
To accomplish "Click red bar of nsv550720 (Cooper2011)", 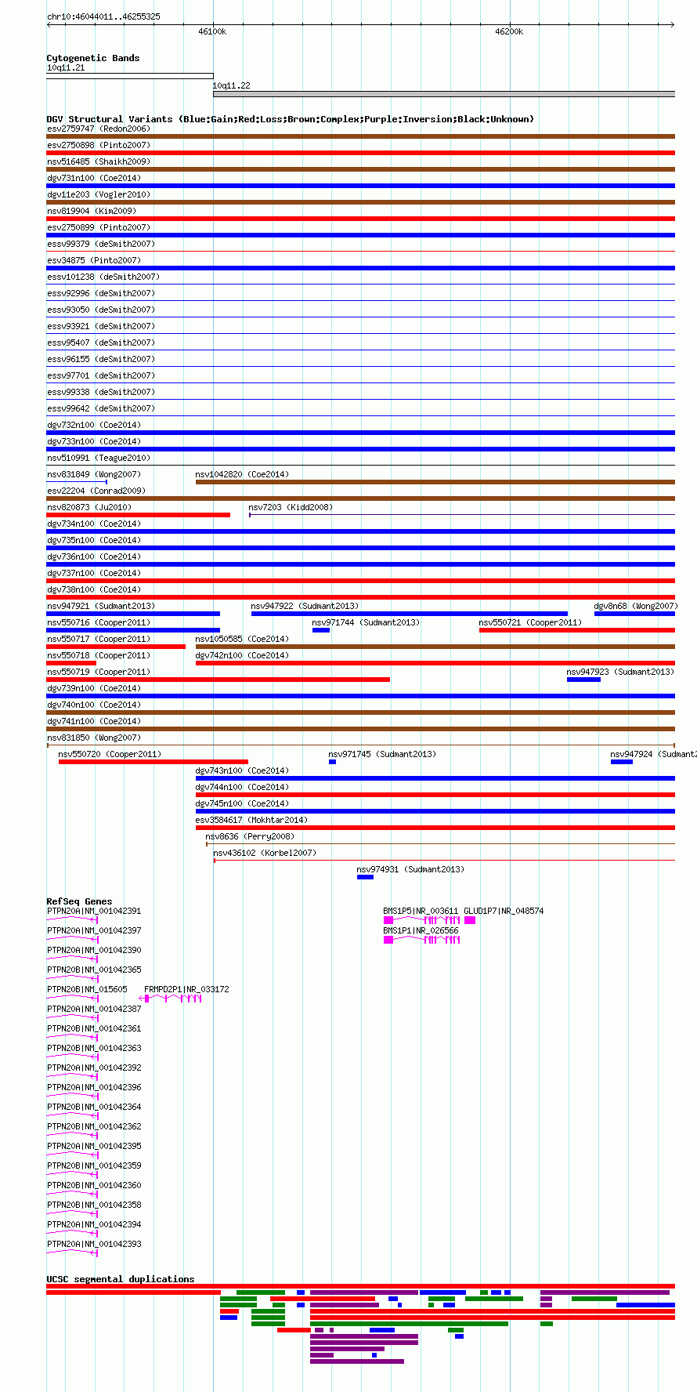I will [153, 762].
